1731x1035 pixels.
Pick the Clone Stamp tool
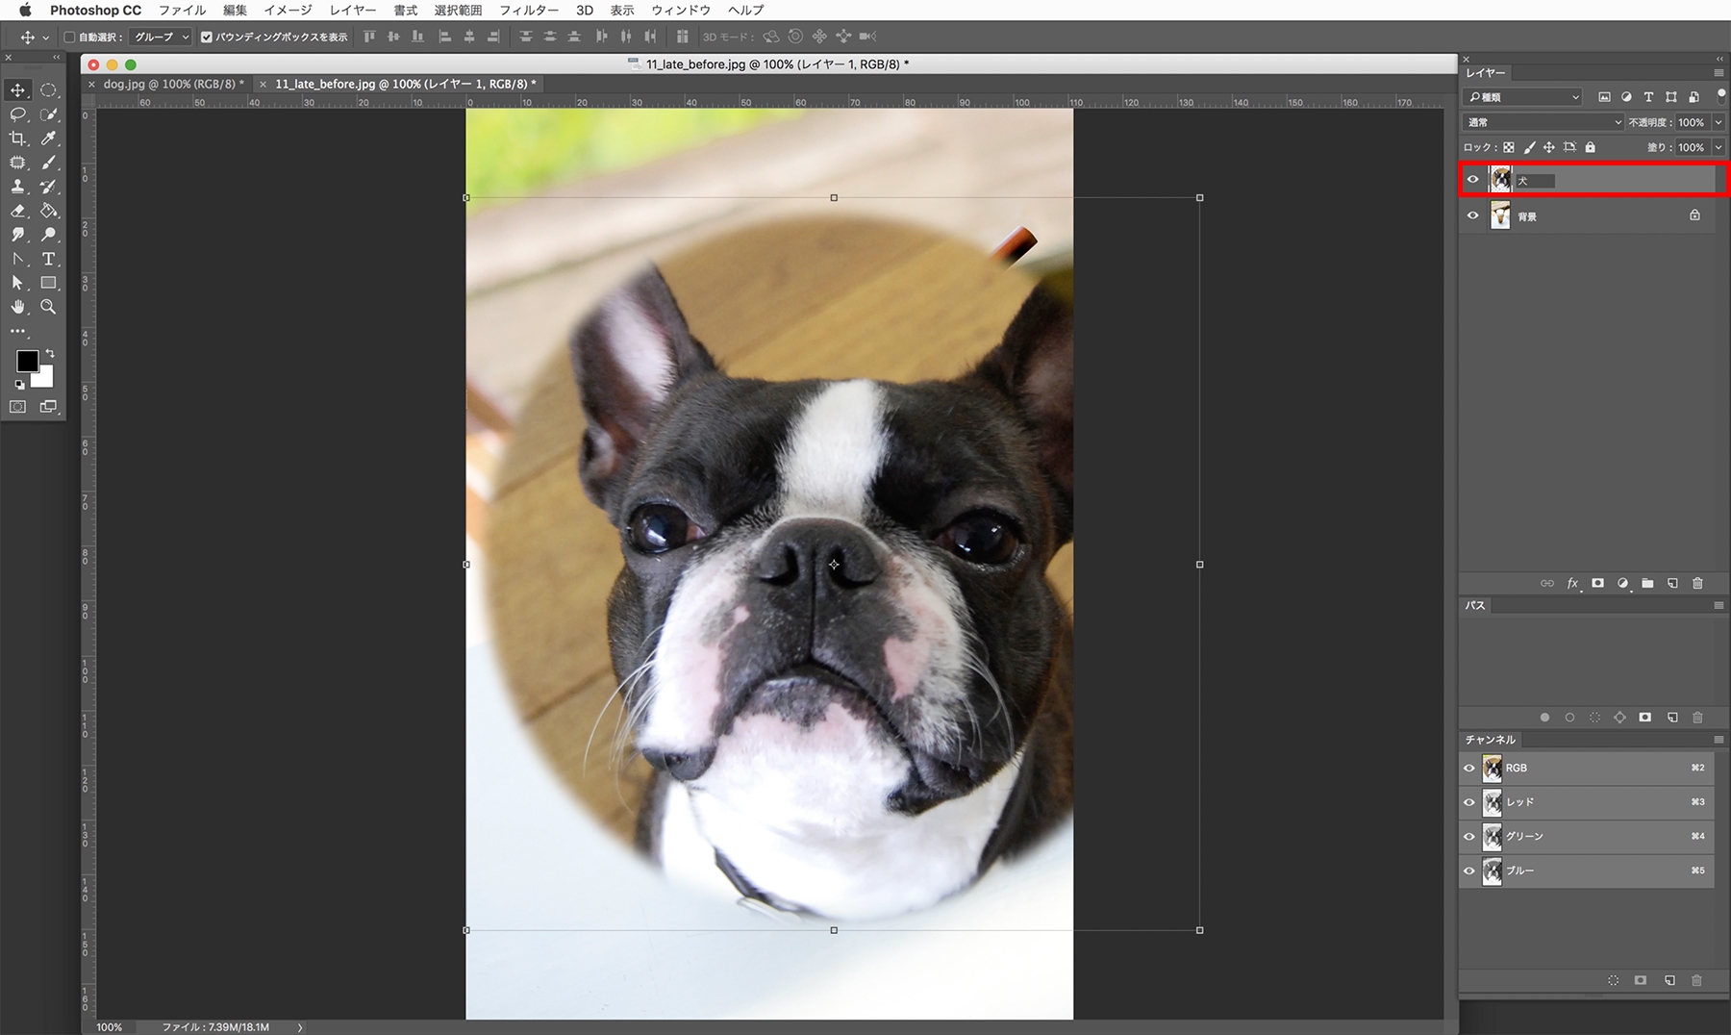pos(18,187)
